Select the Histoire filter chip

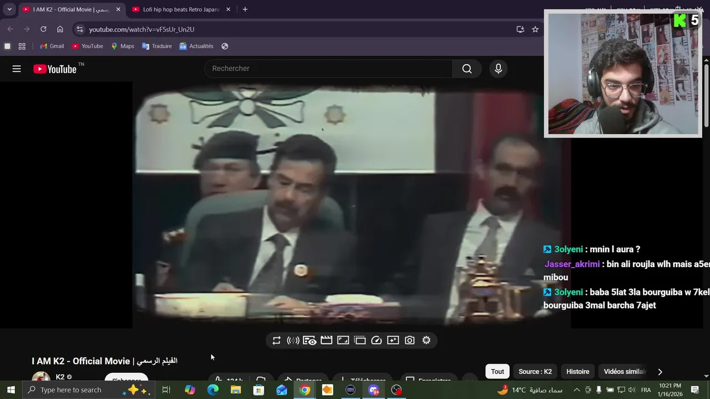point(578,372)
